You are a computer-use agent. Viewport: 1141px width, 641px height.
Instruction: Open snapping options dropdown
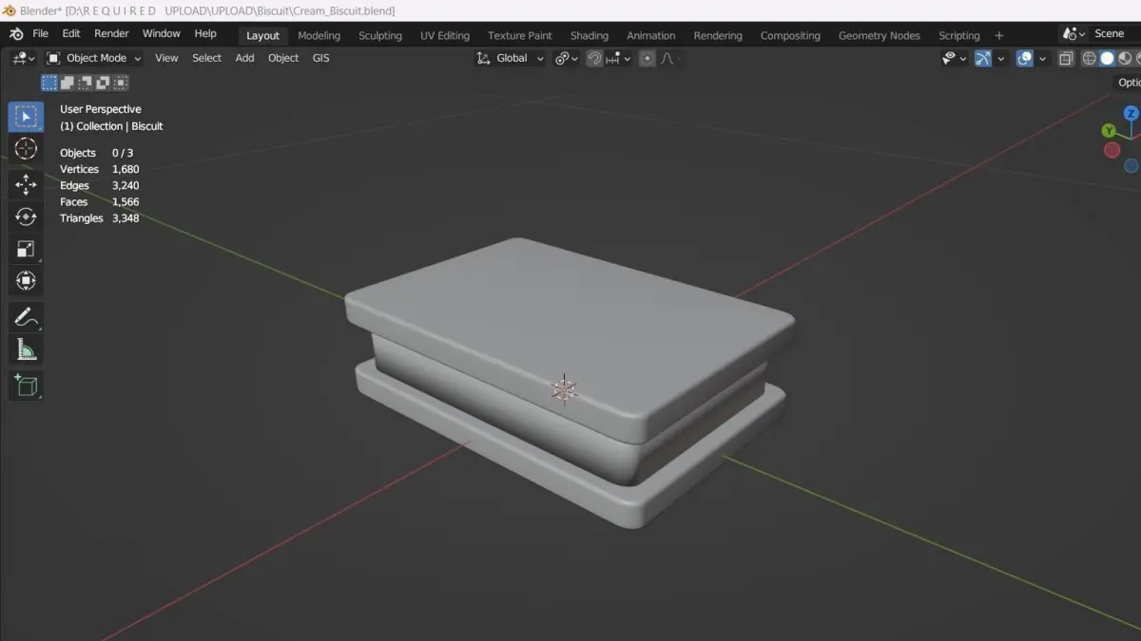[x=618, y=58]
